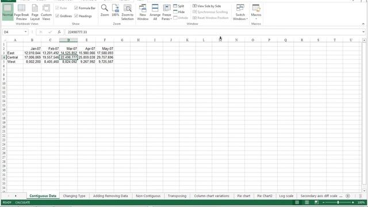Click Arrange All windows
This screenshot has height=207, width=368.
tap(155, 11)
